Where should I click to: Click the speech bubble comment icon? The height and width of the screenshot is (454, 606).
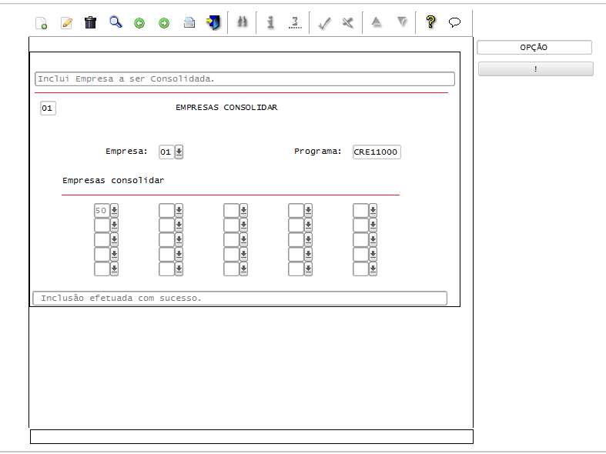454,22
